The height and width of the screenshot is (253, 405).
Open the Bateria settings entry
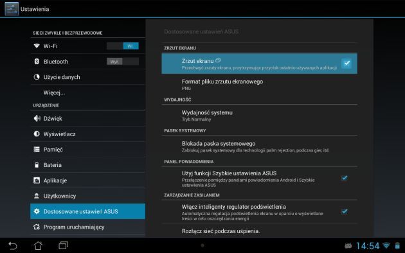point(87,165)
